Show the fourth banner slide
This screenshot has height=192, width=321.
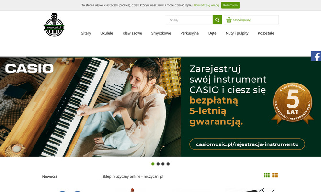click(168, 164)
